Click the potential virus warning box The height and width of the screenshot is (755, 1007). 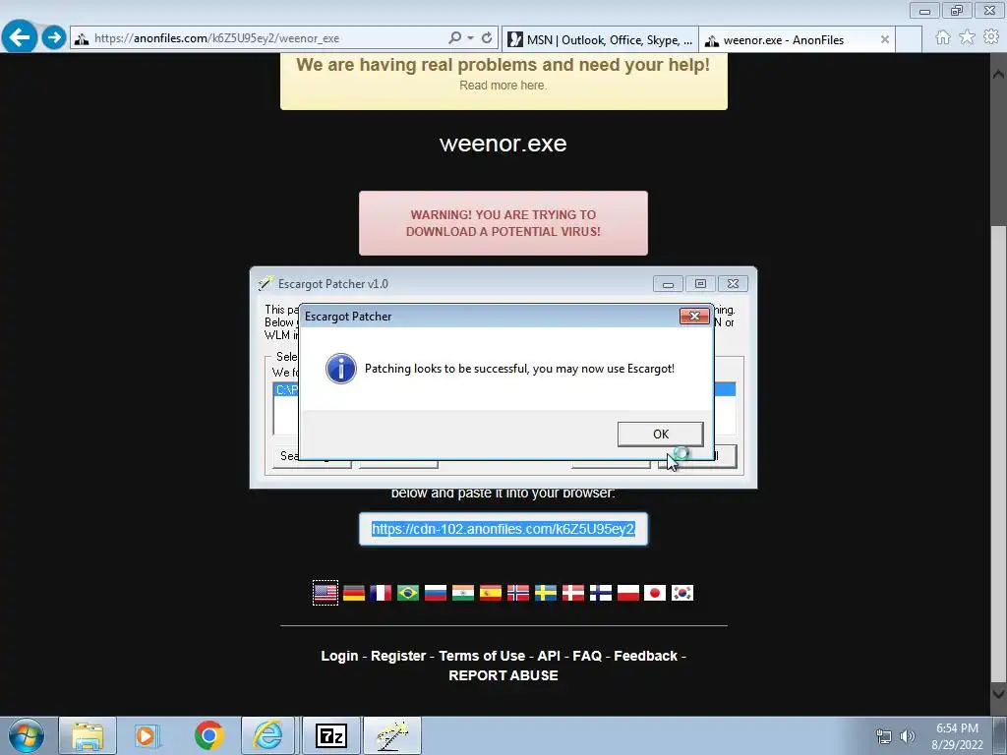click(x=503, y=223)
